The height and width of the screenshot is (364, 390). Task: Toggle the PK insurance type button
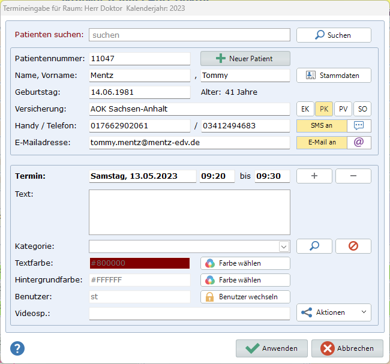[x=324, y=109]
